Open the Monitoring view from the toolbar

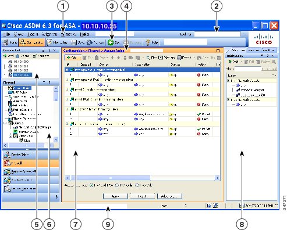(x=56, y=42)
